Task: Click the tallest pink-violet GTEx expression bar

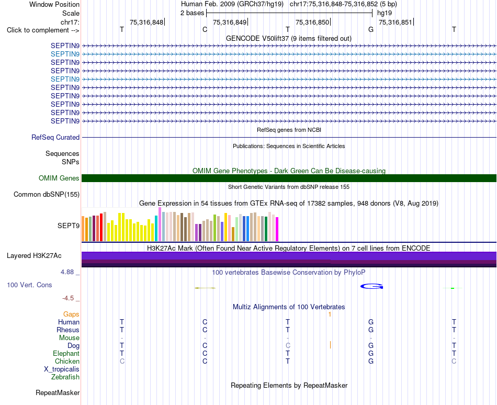Action: click(x=160, y=224)
